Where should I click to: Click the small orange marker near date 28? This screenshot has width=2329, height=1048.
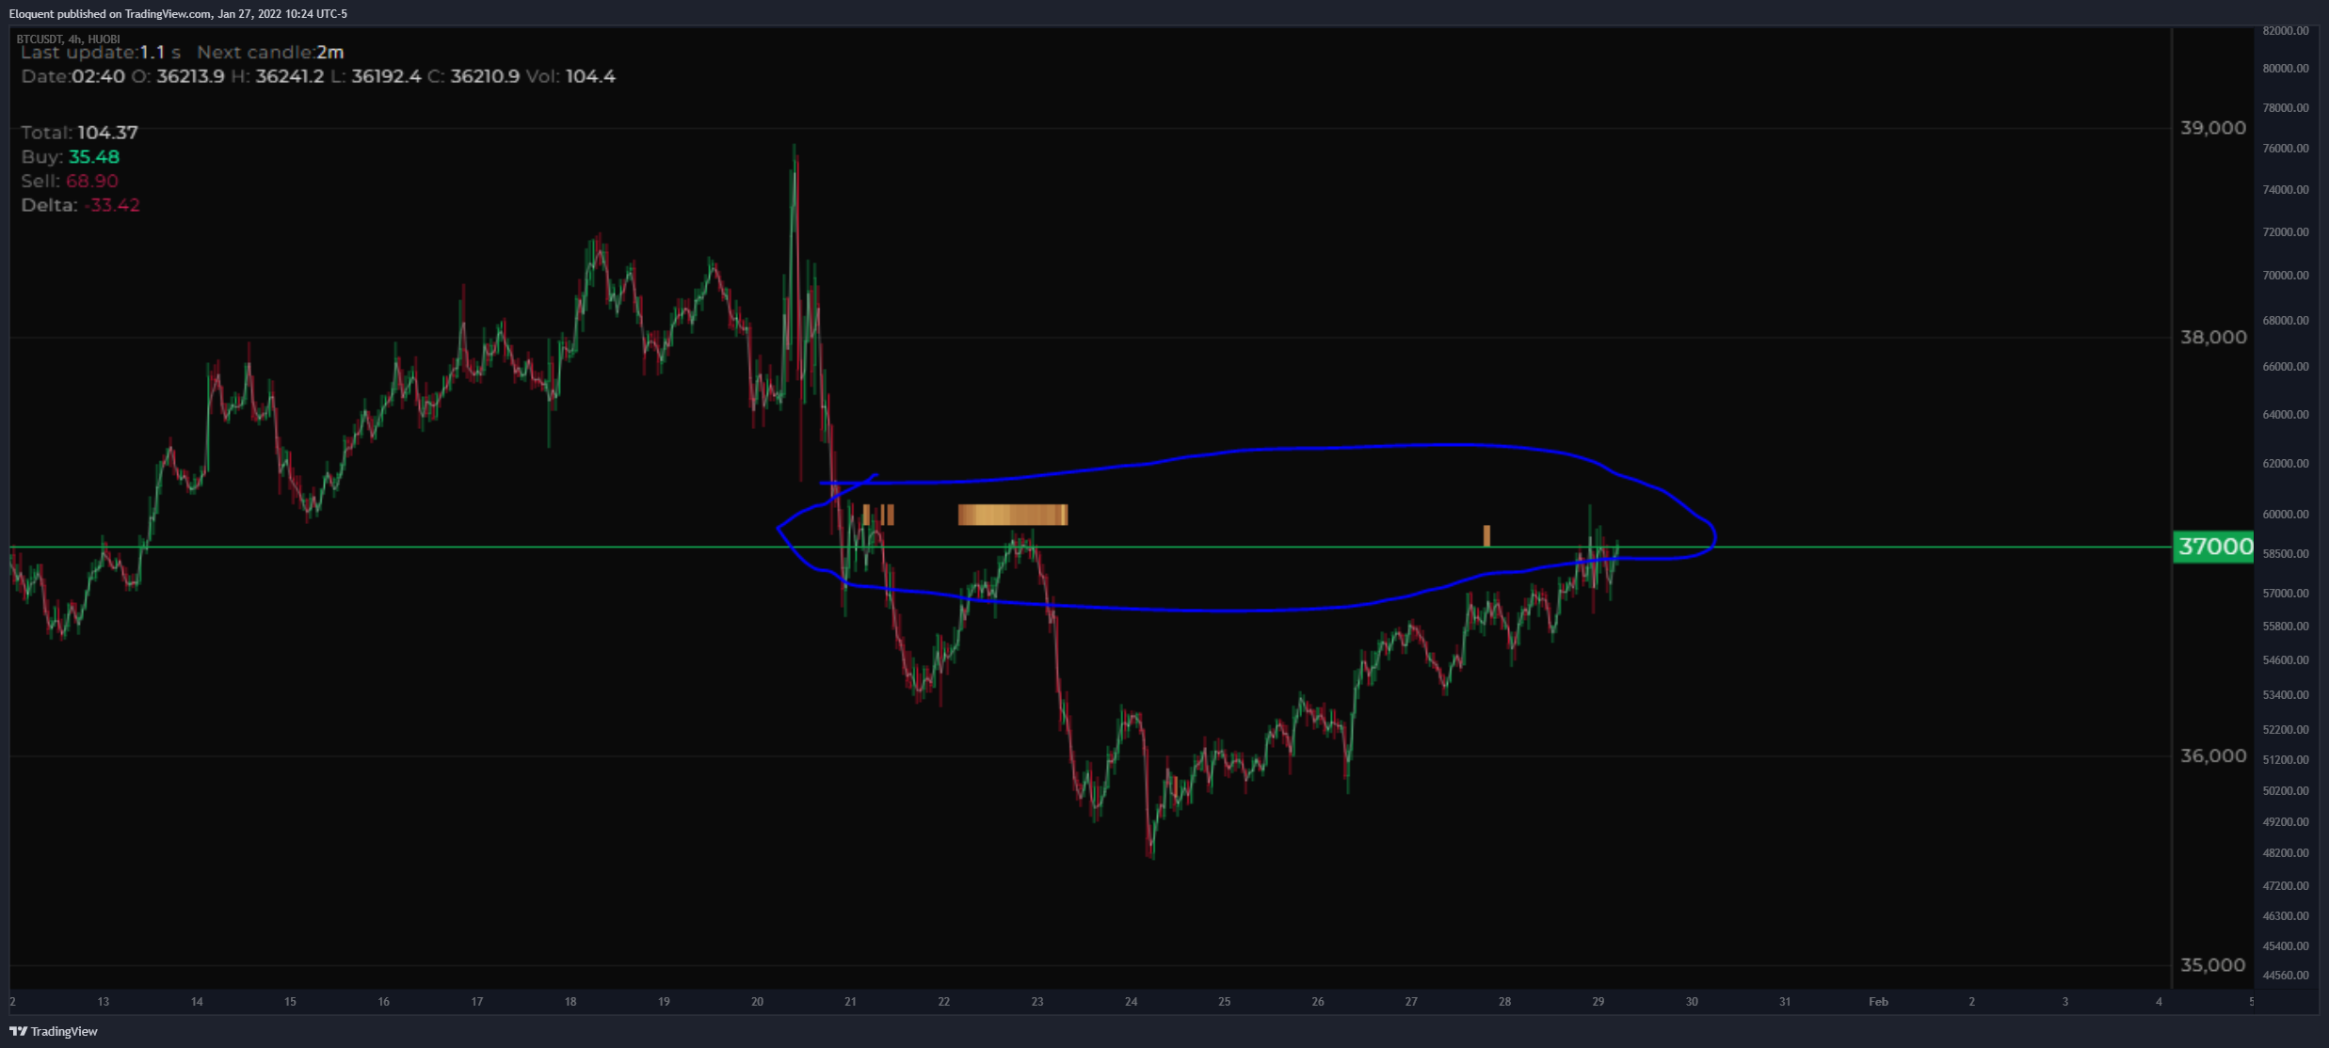click(x=1486, y=535)
